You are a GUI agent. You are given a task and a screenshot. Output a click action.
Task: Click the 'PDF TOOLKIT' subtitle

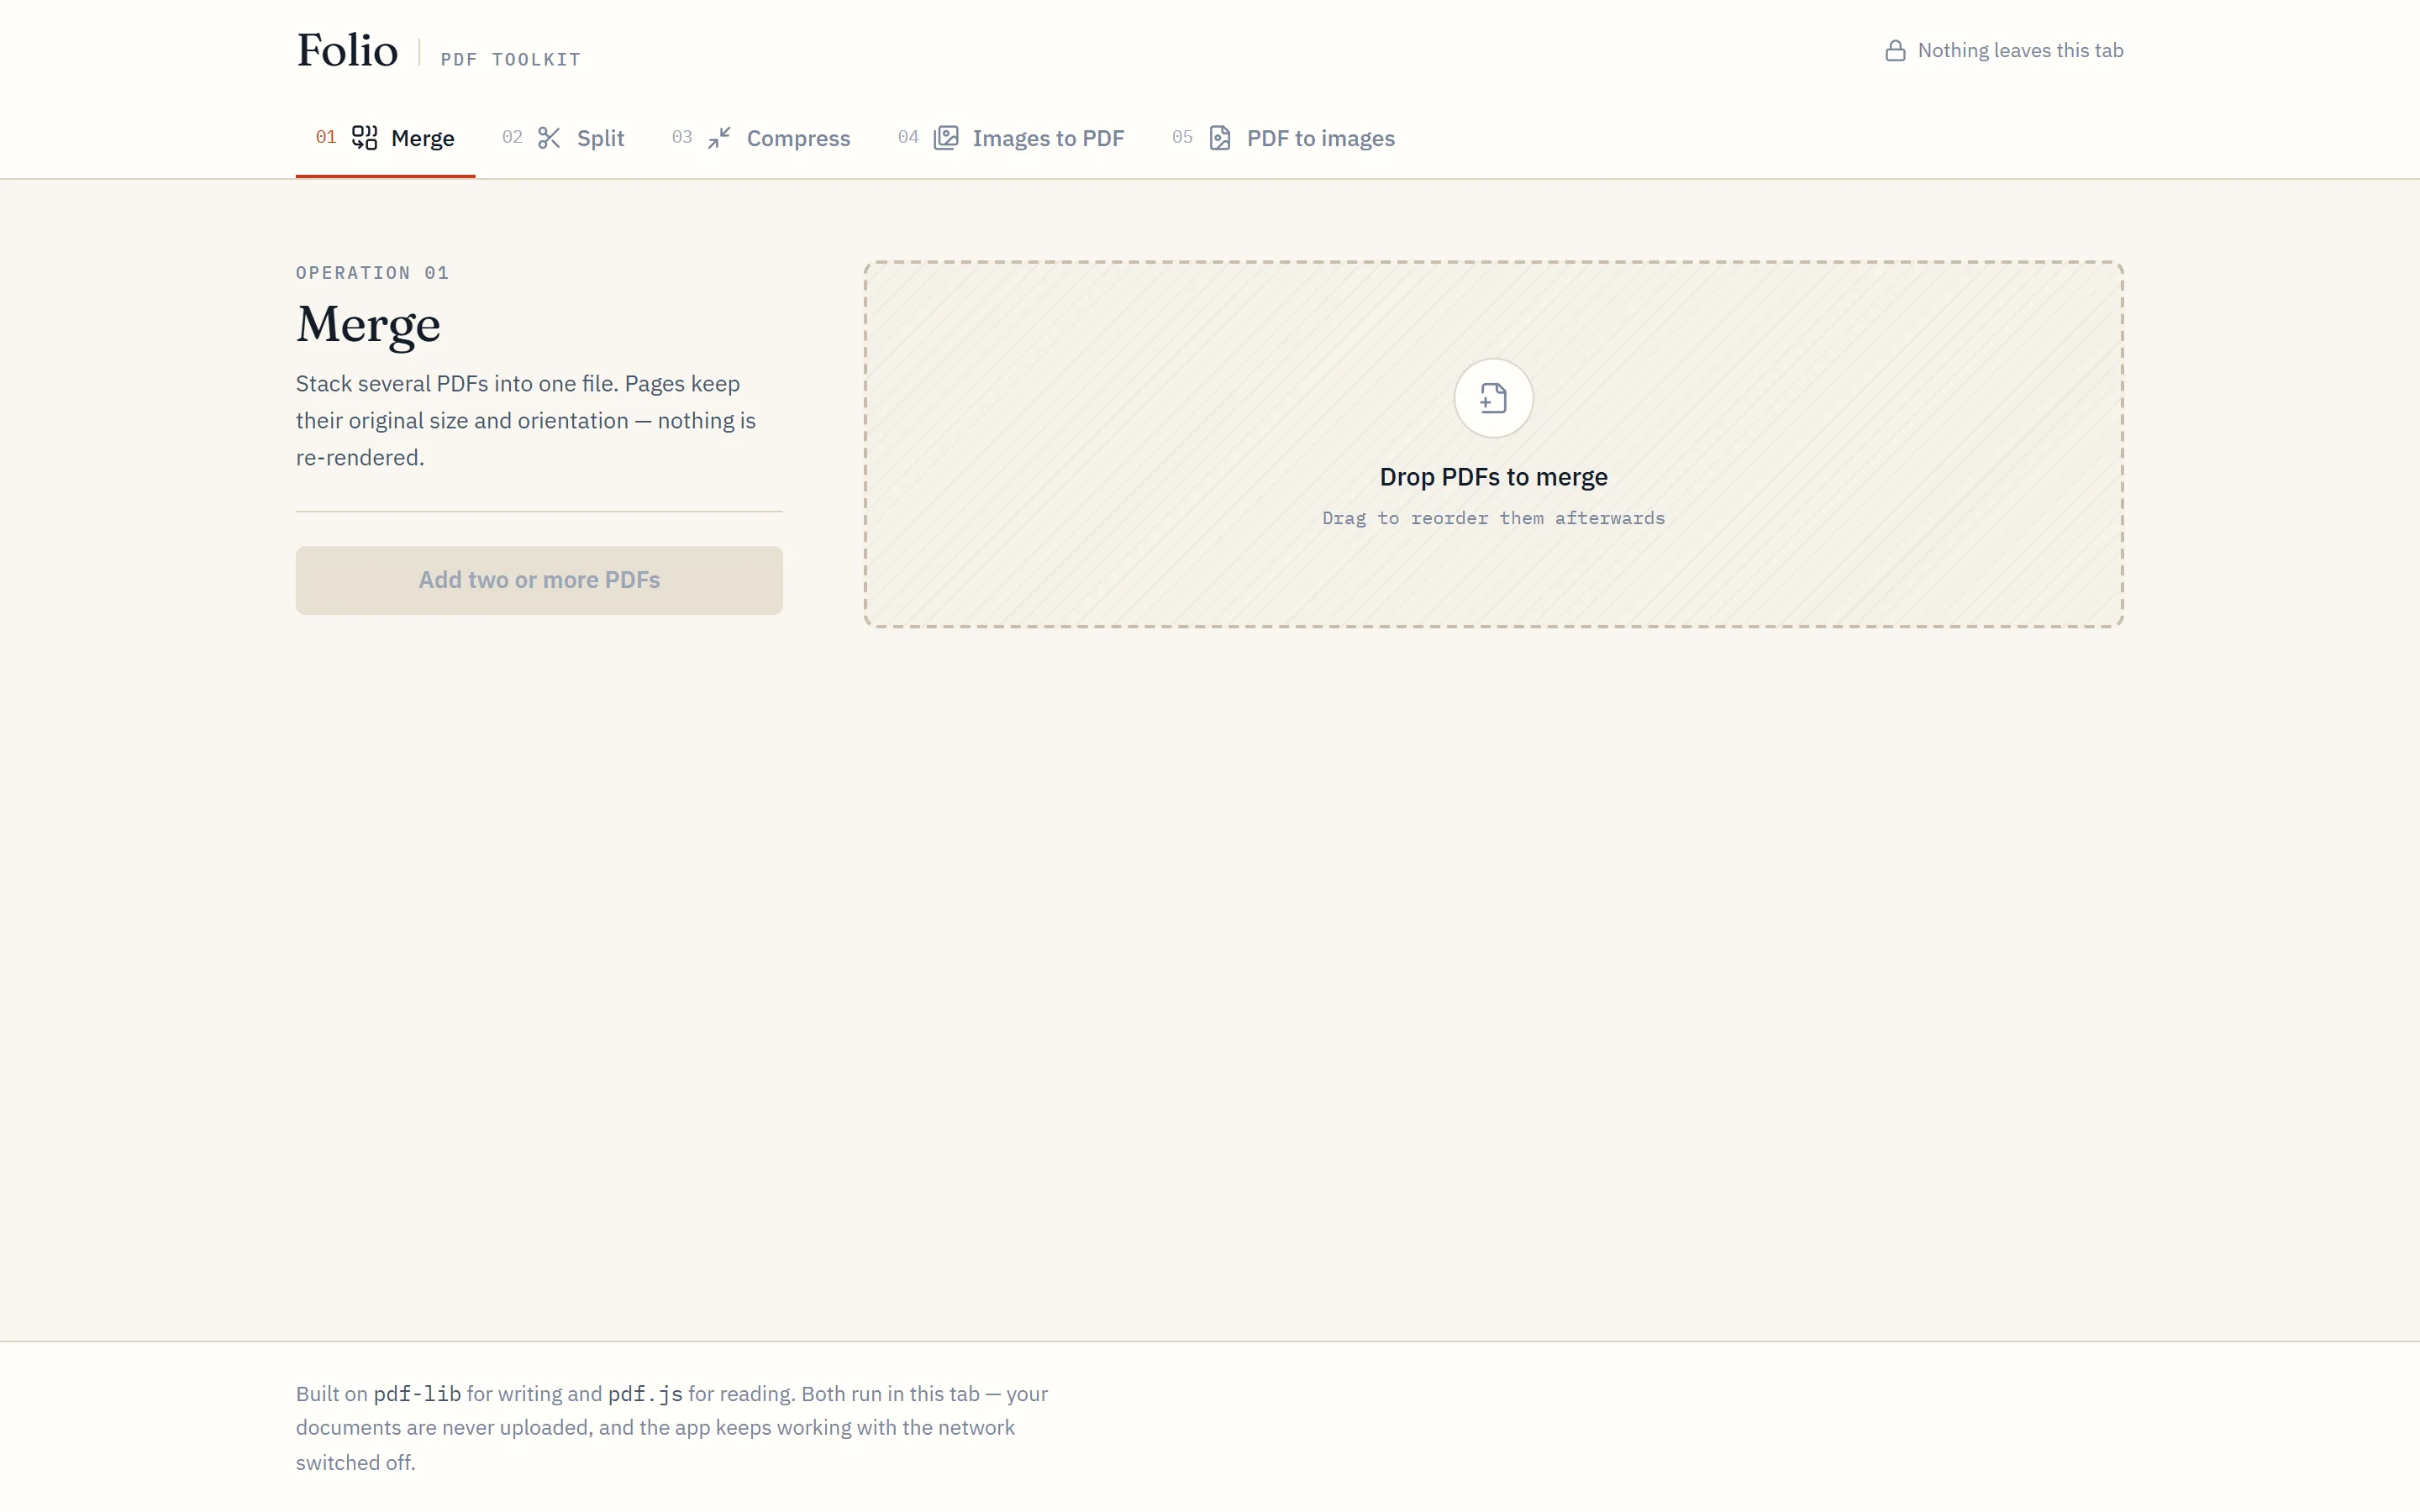510,60
